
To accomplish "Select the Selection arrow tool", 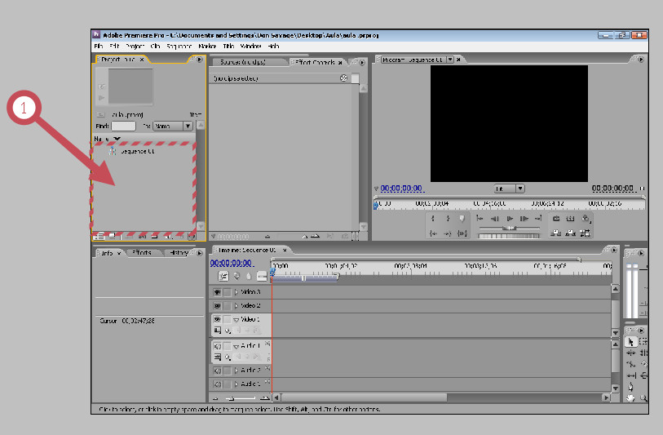I will coord(631,341).
